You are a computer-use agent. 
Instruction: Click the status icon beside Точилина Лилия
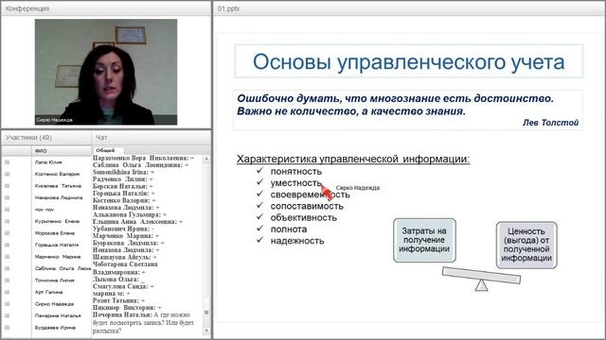pos(7,280)
